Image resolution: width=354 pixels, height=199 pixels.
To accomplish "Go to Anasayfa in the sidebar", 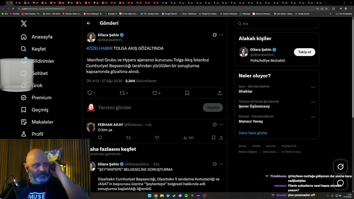I will click(x=37, y=37).
